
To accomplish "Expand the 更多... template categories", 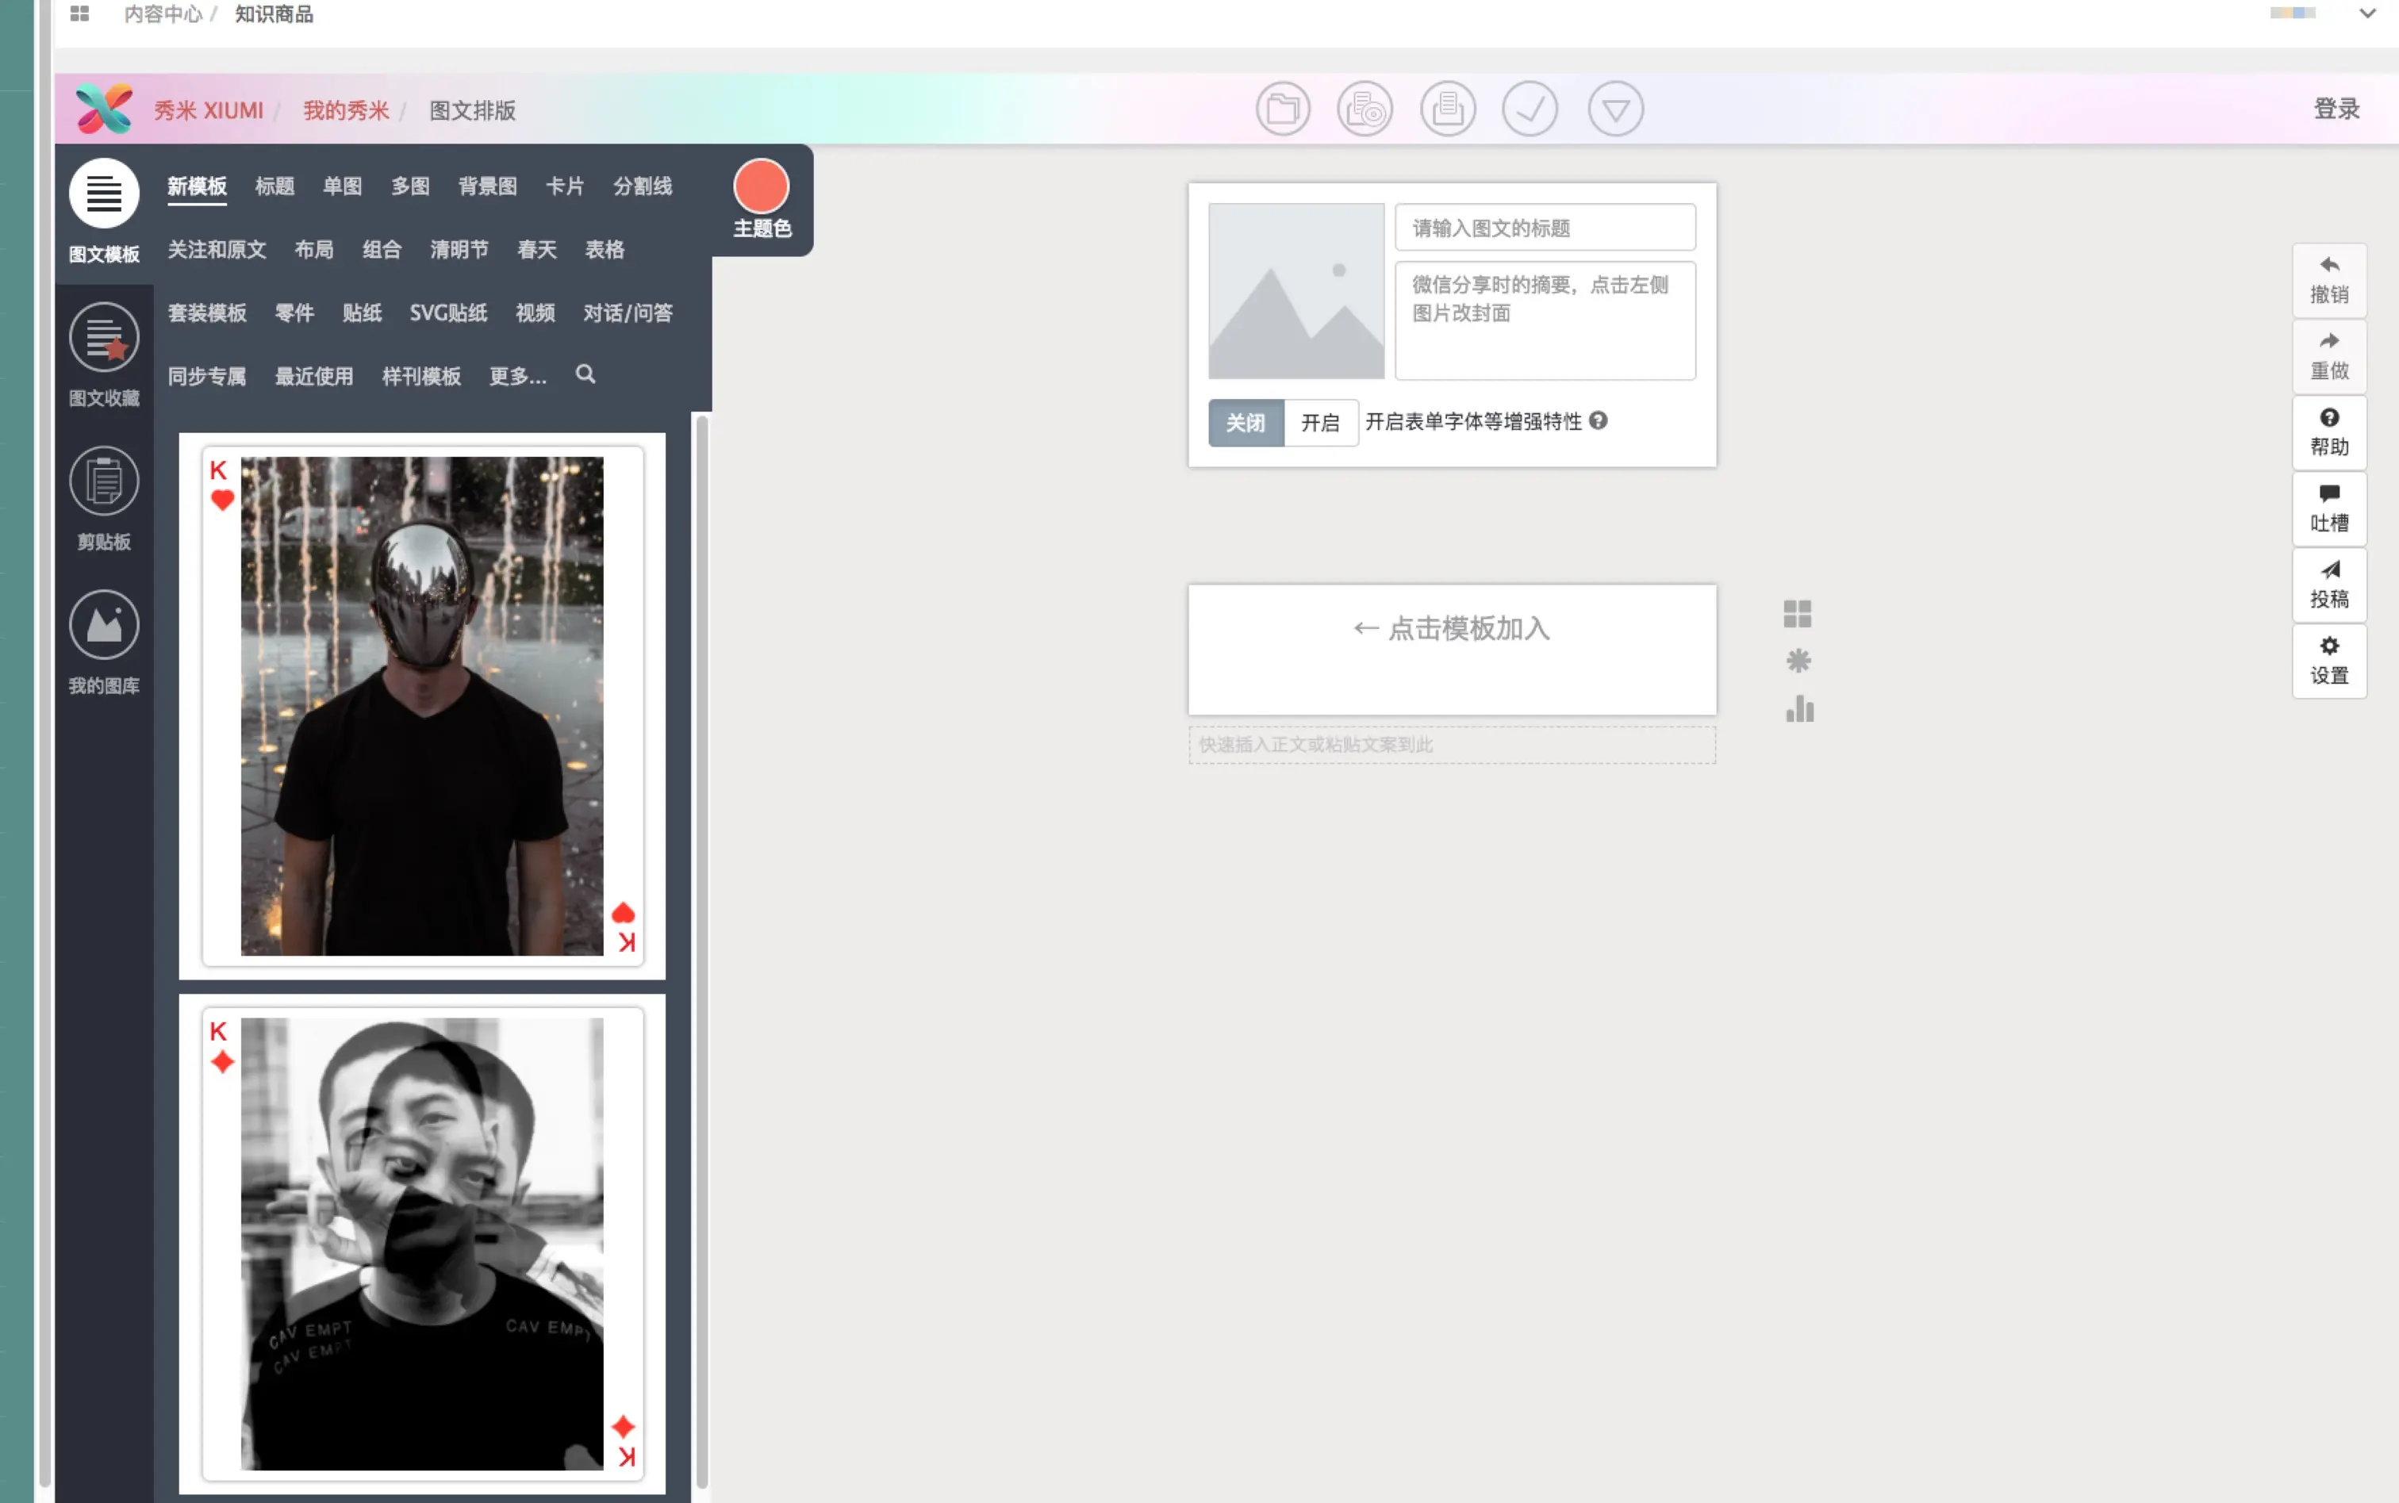I will [x=518, y=377].
